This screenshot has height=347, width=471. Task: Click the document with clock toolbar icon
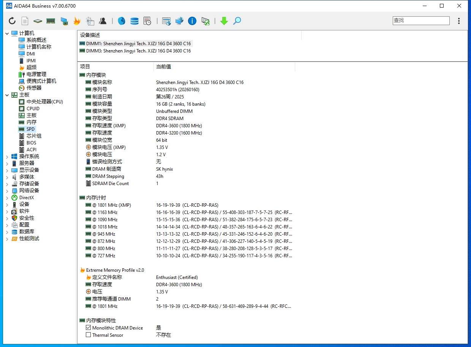147,21
